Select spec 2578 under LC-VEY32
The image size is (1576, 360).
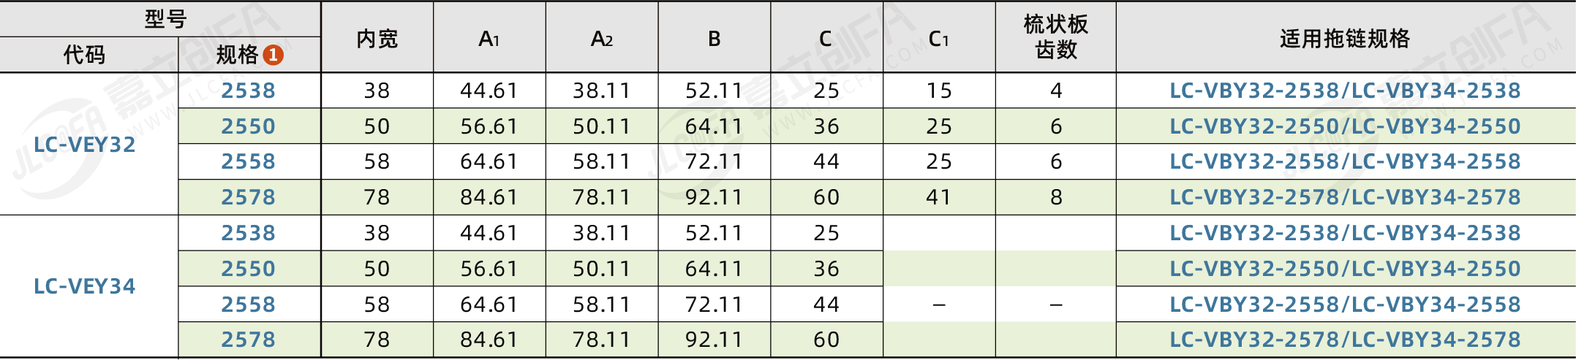249,197
